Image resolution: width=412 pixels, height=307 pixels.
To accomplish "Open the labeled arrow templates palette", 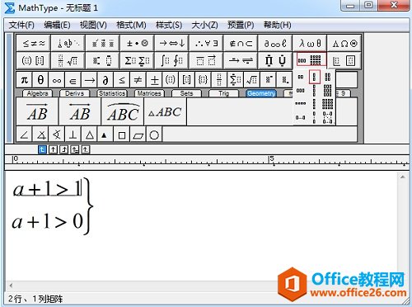I will pos(241,60).
